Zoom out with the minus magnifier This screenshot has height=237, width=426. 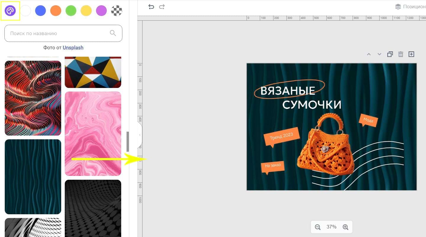[318, 227]
